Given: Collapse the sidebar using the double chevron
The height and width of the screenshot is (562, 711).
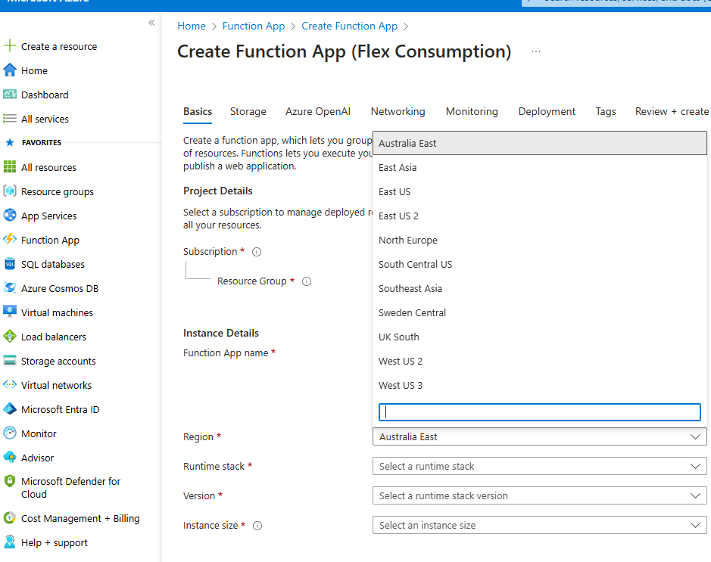Looking at the screenshot, I should pyautogui.click(x=151, y=23).
